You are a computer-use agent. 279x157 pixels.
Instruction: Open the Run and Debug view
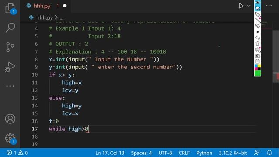pyautogui.click(x=10, y=67)
